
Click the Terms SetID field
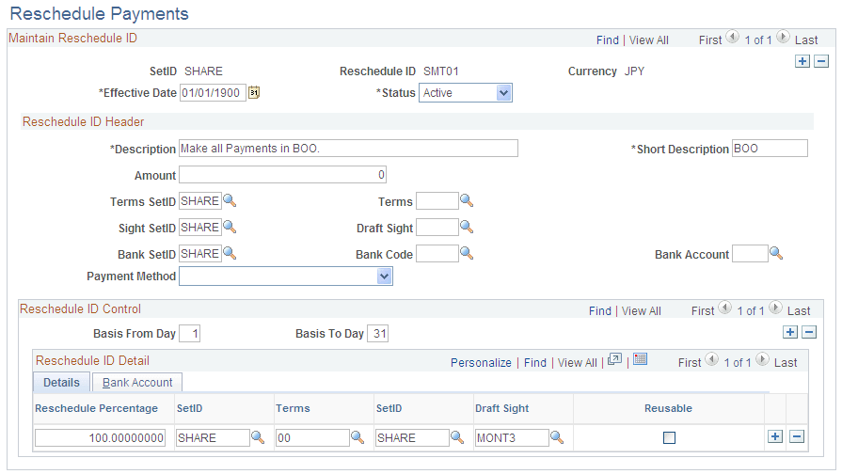click(199, 200)
